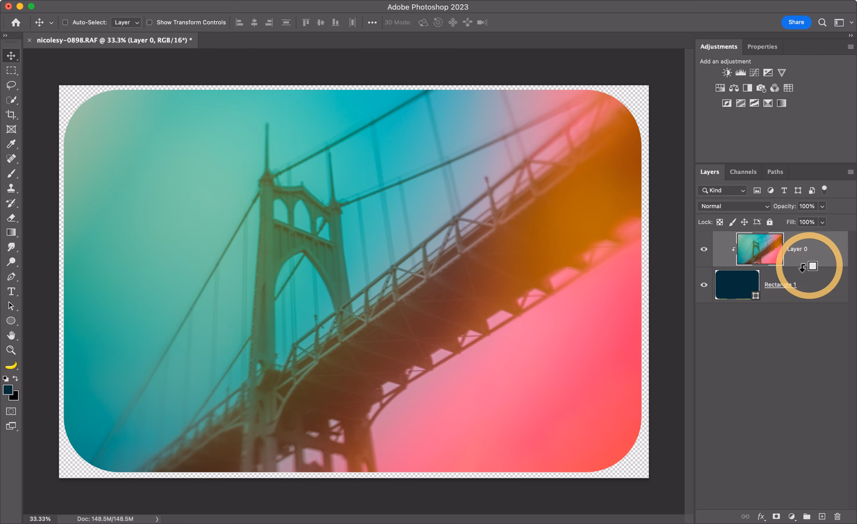This screenshot has width=857, height=524.
Task: Enable Show Transform Controls
Action: pyautogui.click(x=150, y=22)
